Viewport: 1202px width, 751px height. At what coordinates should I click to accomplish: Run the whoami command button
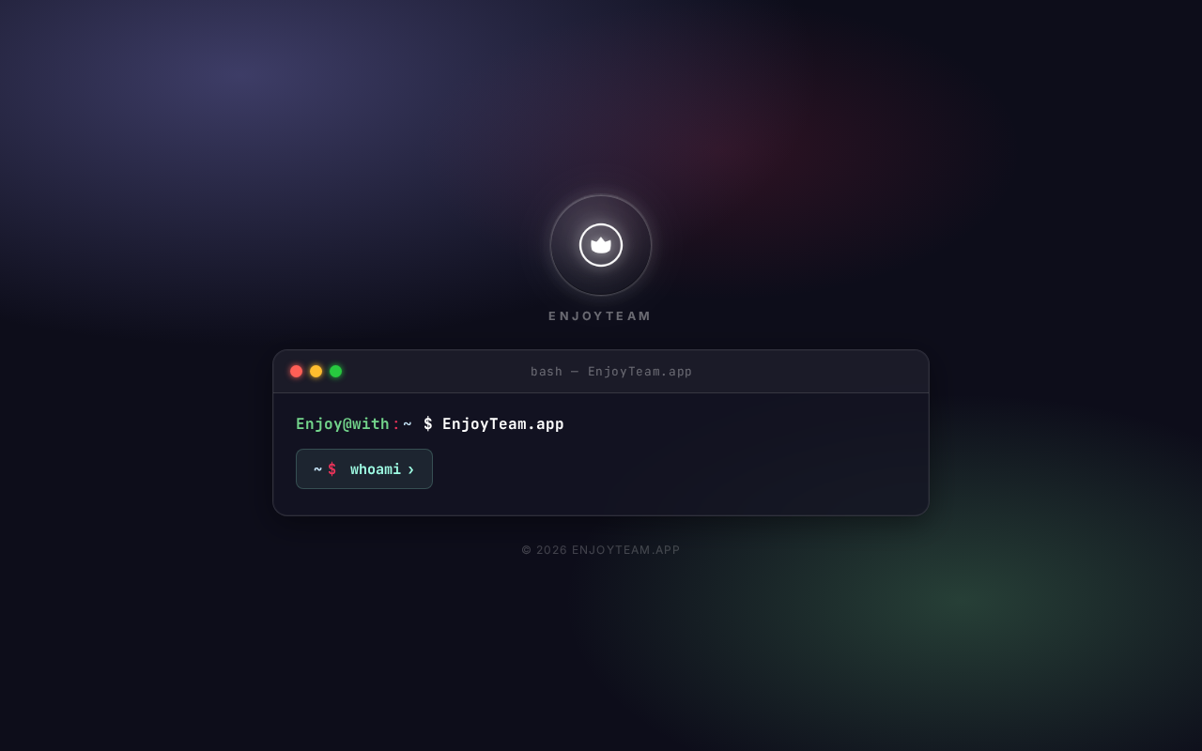(364, 469)
